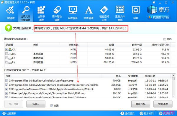Click file list scrollbar up arrow

tap(174, 75)
